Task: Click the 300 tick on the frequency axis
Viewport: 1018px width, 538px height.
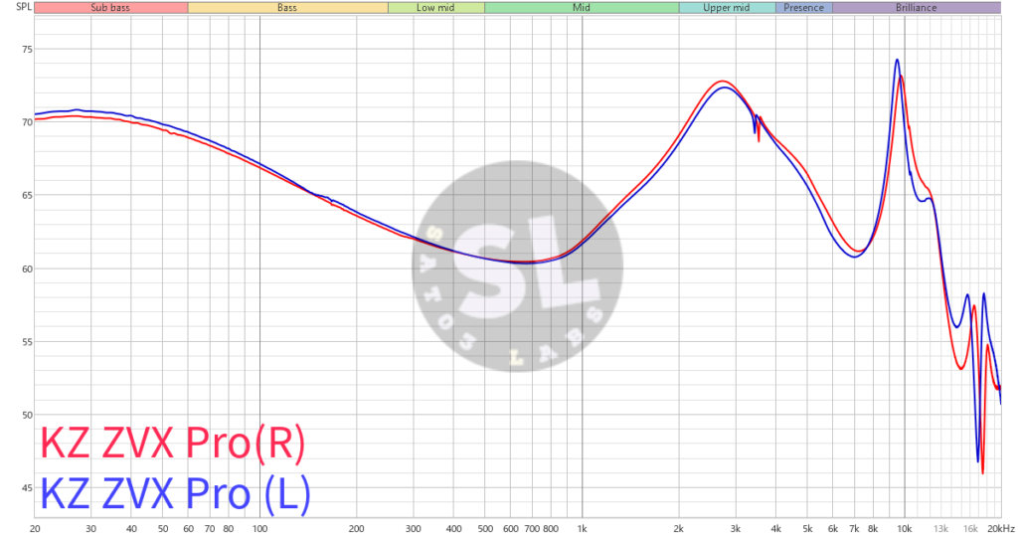Action: click(x=413, y=529)
